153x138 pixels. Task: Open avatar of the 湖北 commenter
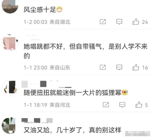pos(10,6)
